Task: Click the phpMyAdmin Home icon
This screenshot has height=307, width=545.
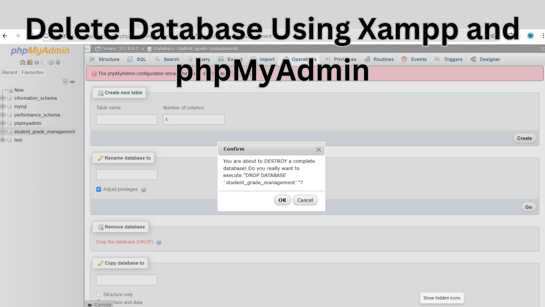Action: (x=23, y=62)
